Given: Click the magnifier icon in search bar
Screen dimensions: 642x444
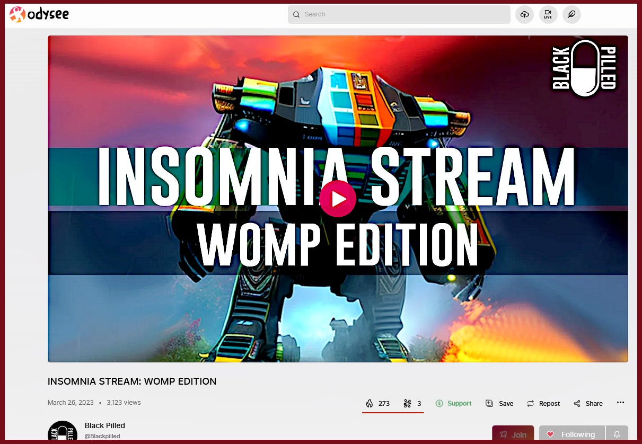Looking at the screenshot, I should pos(296,14).
